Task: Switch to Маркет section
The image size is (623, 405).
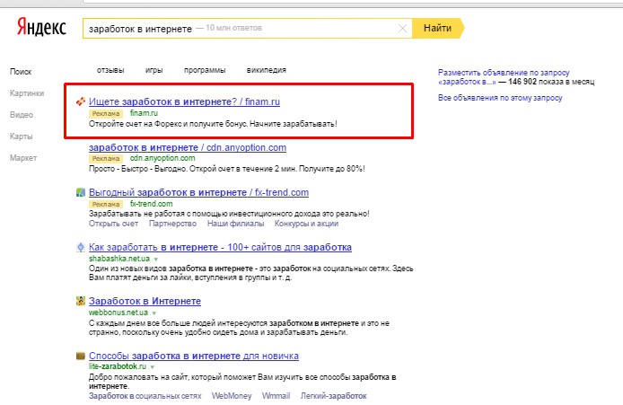Action: [x=23, y=158]
